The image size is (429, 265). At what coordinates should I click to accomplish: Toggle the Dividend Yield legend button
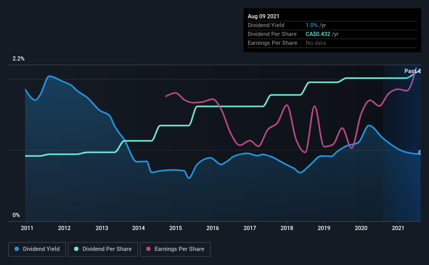(37, 249)
